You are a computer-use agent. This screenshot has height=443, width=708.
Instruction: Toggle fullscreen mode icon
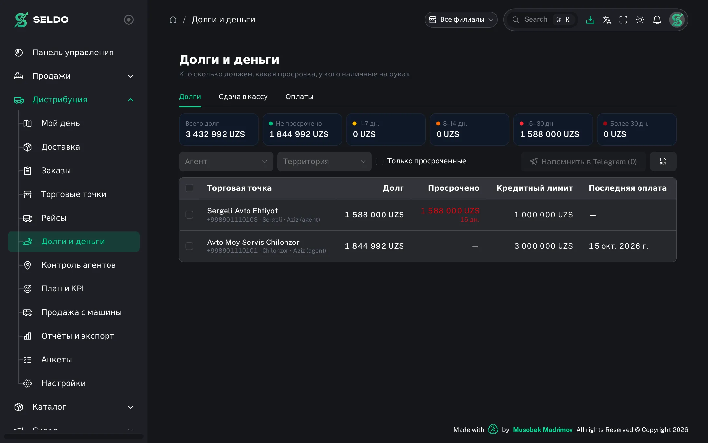point(623,20)
